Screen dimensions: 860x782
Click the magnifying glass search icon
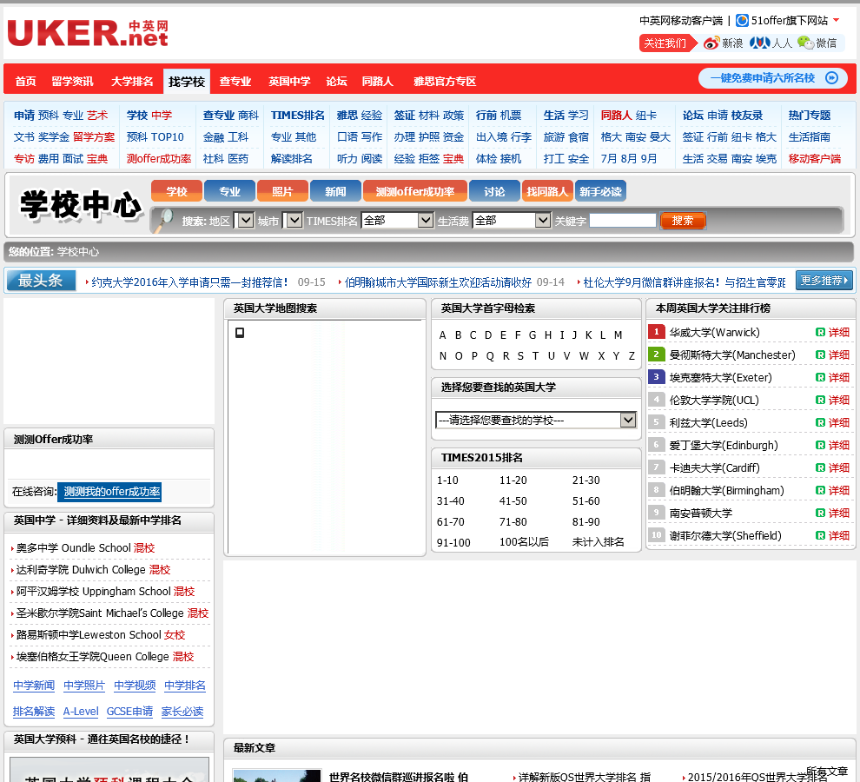[163, 221]
